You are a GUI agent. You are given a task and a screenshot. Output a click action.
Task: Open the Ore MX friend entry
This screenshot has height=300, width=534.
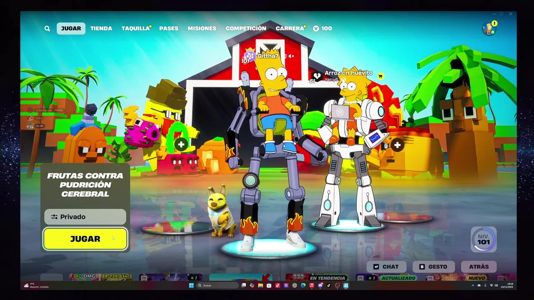point(36,126)
